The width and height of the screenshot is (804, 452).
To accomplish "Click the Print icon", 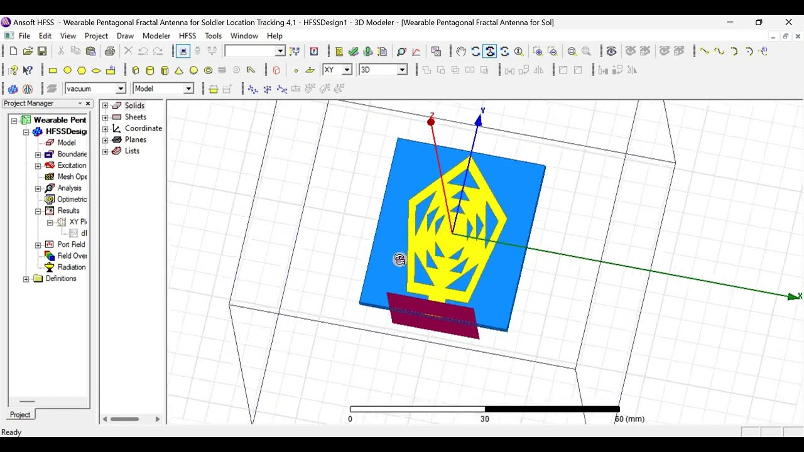I will tap(110, 51).
